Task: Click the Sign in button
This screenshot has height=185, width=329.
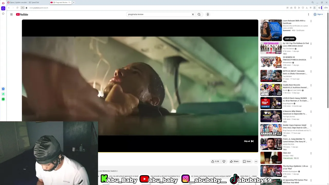Action: [x=318, y=14]
